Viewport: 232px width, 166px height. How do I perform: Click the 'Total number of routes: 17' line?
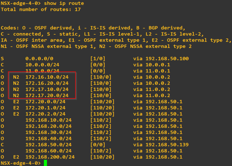[41, 10]
